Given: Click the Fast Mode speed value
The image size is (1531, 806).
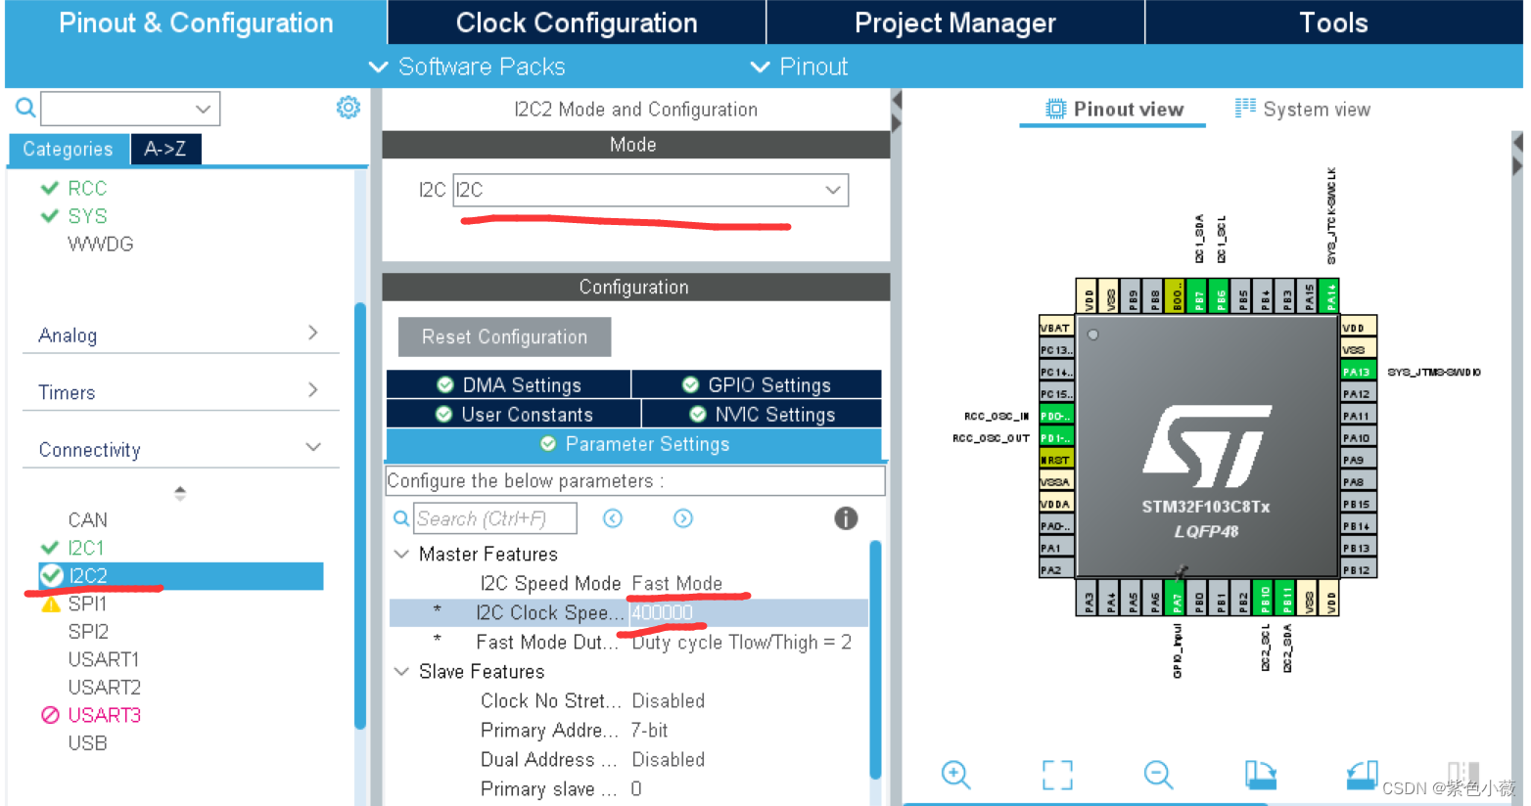Looking at the screenshot, I should 677,583.
